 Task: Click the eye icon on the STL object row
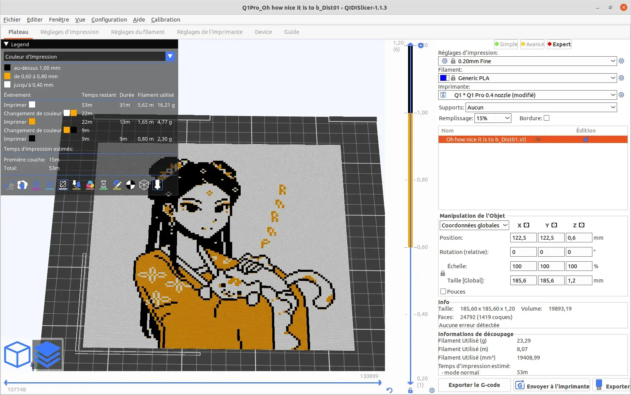pyautogui.click(x=538, y=140)
